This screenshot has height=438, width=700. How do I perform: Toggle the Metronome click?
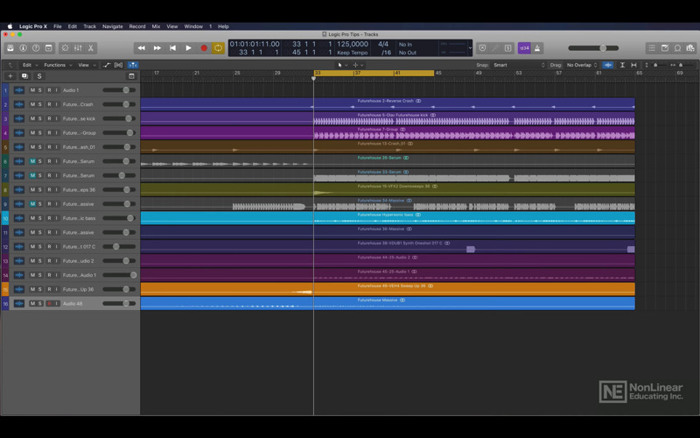coord(537,48)
